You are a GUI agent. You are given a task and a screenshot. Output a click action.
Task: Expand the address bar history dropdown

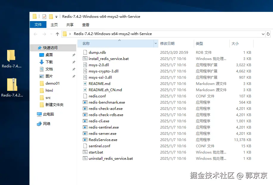(263, 34)
